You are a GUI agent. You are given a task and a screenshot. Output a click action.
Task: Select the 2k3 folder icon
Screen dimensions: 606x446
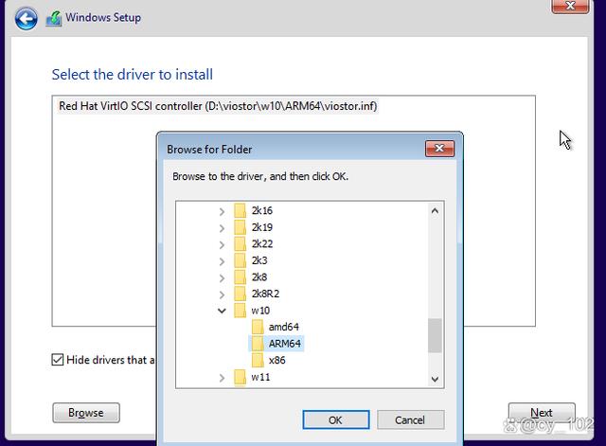[240, 260]
